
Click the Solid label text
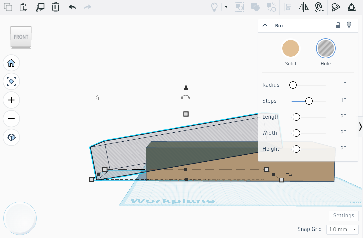[x=290, y=64]
